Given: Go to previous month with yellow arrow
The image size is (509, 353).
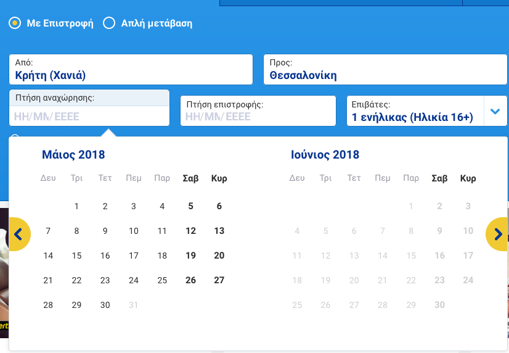Looking at the screenshot, I should pyautogui.click(x=19, y=234).
